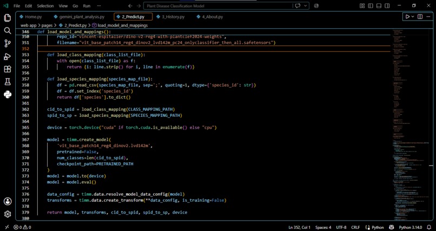Open the run options dropdown arrow
Screen dimensions: 436x231
tap(413, 17)
